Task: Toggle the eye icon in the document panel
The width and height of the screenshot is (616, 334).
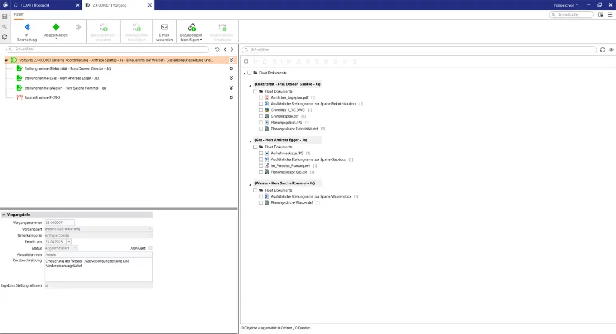Action: tap(611, 49)
